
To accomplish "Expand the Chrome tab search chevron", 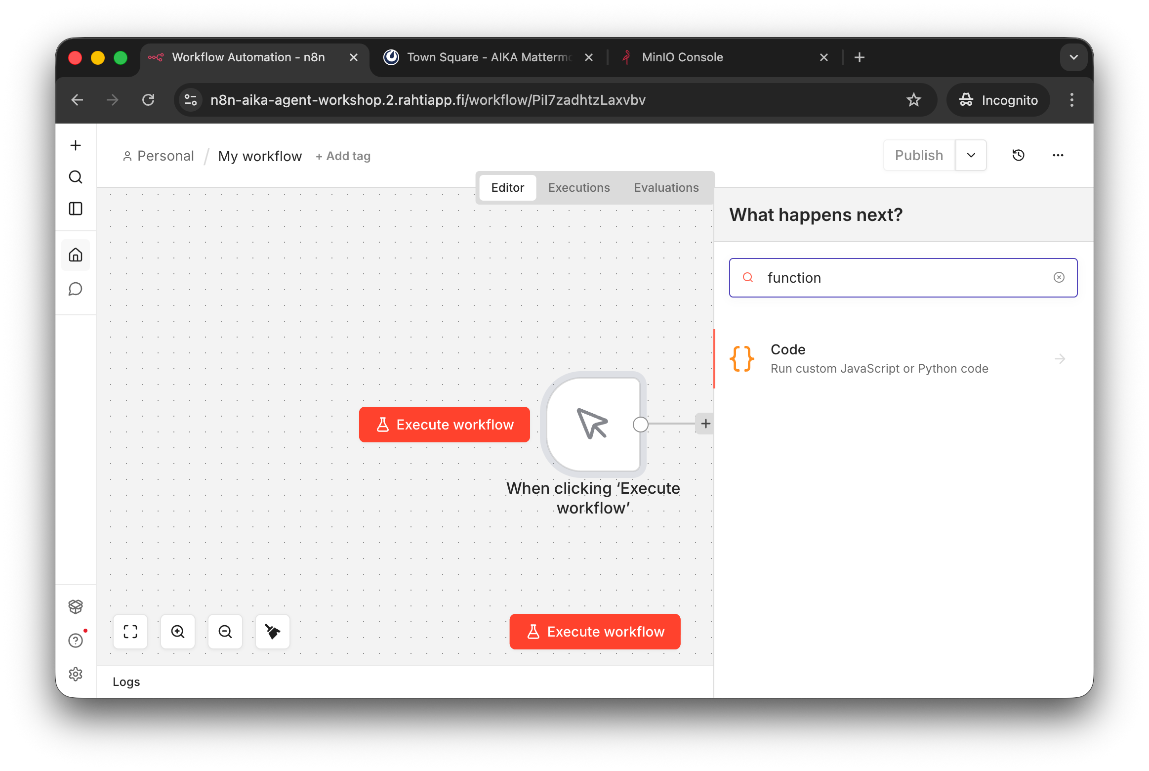I will 1074,57.
